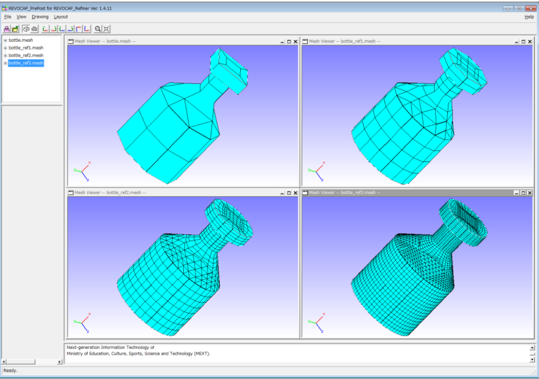This screenshot has width=539, height=379.
Task: Open the Help menu
Action: pyautogui.click(x=529, y=17)
